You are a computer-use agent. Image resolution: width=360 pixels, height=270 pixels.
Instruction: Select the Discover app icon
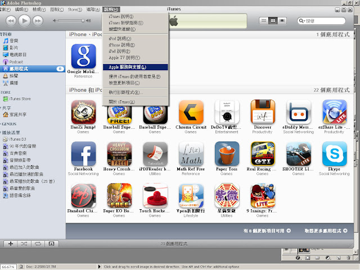263,112
